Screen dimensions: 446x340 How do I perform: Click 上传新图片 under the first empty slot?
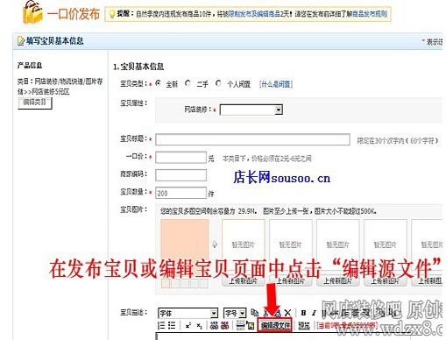(x=244, y=281)
